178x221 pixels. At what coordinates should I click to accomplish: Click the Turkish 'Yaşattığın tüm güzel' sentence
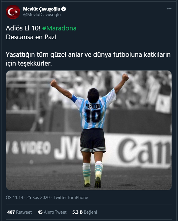[x=88, y=55]
